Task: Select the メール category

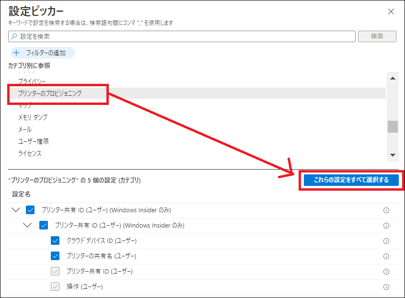Action: [x=25, y=129]
